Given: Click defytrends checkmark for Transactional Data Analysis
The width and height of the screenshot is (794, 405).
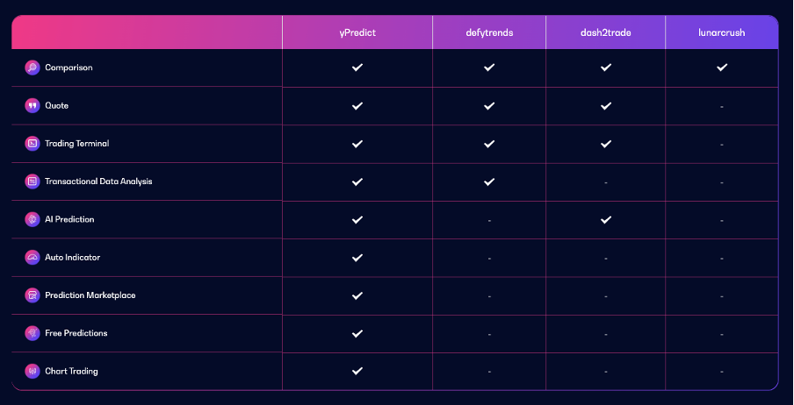Looking at the screenshot, I should click(x=489, y=181).
